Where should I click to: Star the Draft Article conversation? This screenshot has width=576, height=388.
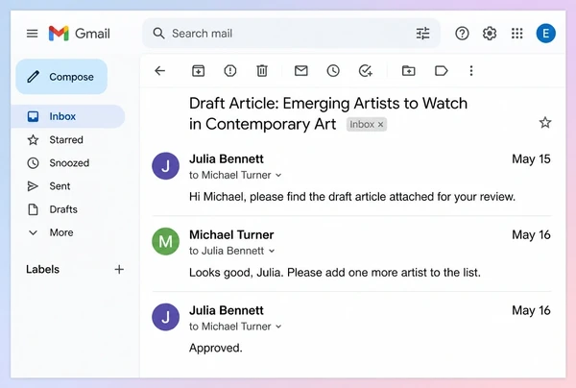[x=545, y=122]
